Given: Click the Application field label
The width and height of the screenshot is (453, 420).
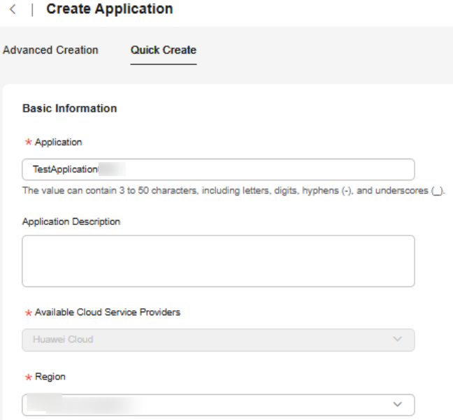Looking at the screenshot, I should 58,142.
